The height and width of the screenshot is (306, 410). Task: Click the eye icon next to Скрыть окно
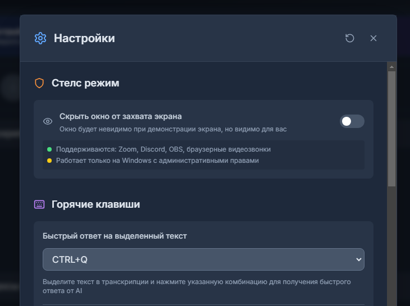click(x=48, y=121)
